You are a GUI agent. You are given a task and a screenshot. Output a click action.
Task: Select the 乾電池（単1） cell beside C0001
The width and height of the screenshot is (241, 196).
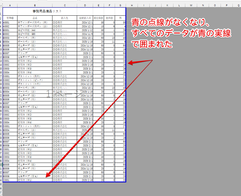(35, 61)
